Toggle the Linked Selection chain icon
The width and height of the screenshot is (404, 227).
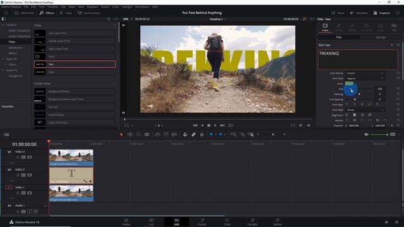pos(194,134)
